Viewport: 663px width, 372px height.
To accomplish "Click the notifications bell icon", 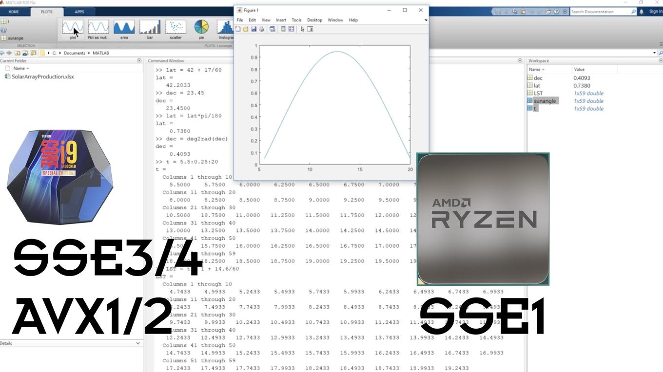I will click(x=641, y=12).
